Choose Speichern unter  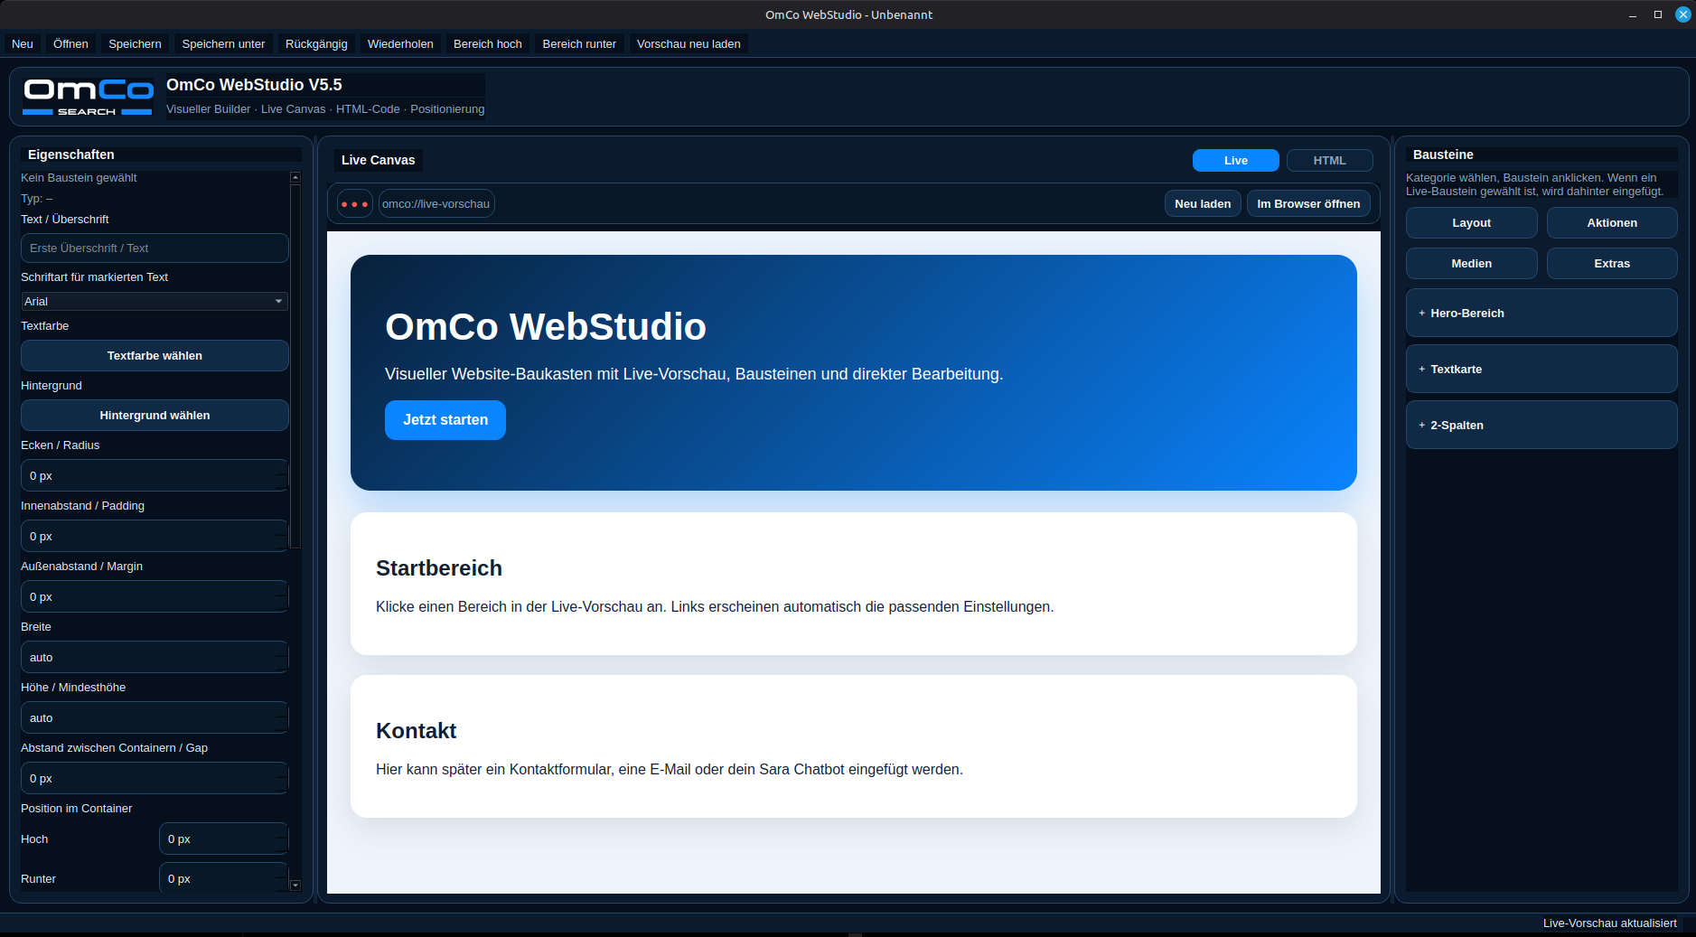pos(223,43)
